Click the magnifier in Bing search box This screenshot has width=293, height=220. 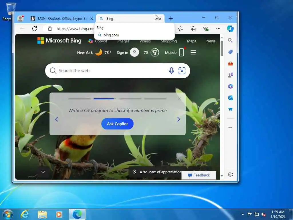tap(53, 71)
